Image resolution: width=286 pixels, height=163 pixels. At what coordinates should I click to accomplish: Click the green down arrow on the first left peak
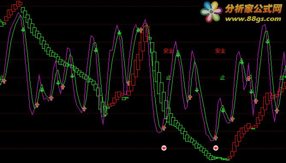pyautogui.click(x=23, y=30)
